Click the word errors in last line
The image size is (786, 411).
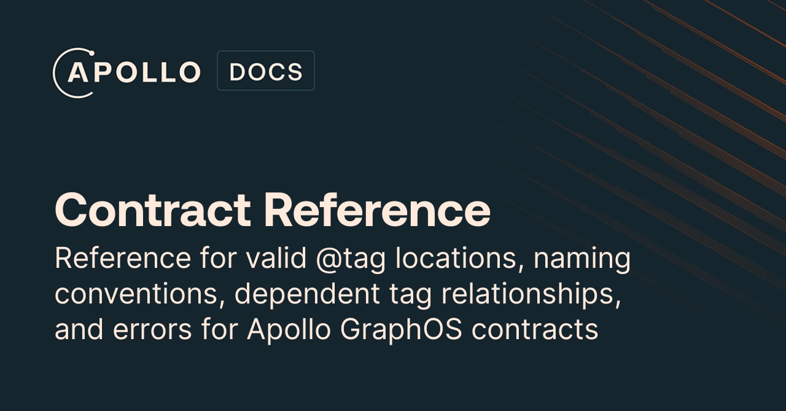[x=152, y=331]
